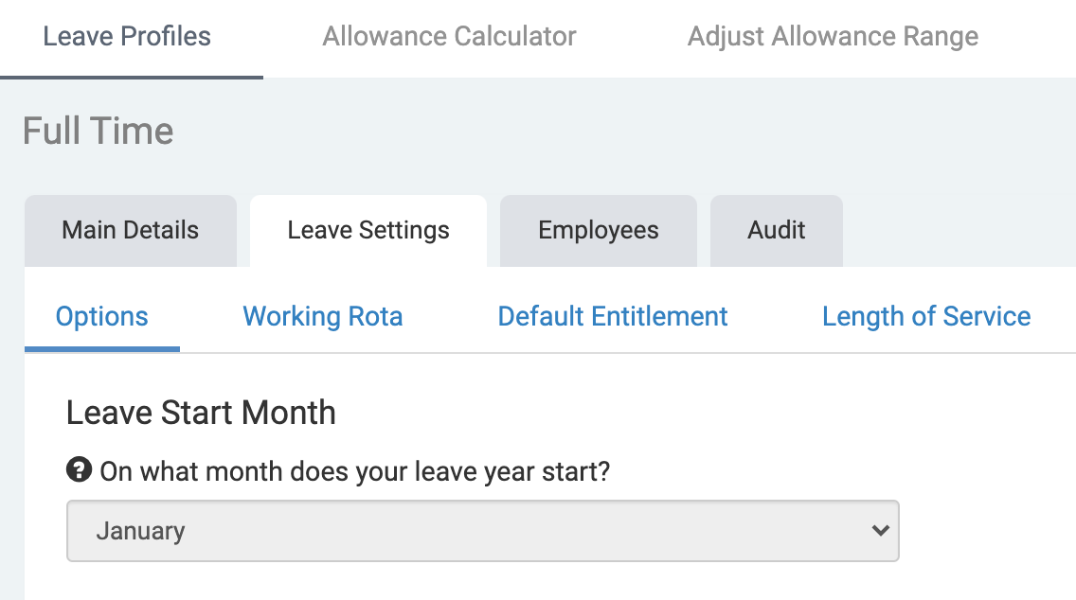View the Length of Service rules
This screenshot has height=600, width=1076.
point(926,316)
